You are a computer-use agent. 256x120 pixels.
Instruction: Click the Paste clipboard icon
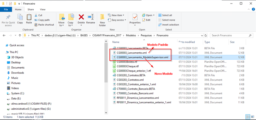tap(29, 17)
